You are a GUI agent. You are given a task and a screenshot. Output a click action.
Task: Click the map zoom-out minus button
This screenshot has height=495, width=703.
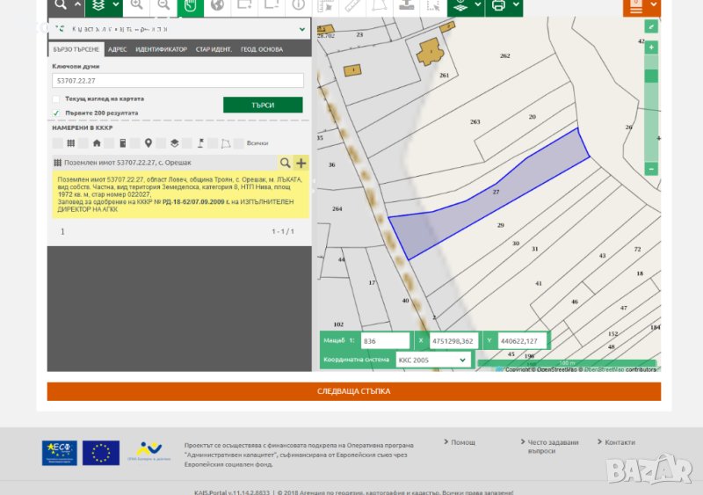click(x=651, y=167)
